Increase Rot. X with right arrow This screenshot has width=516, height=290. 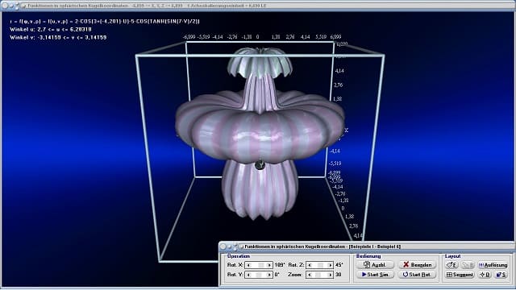tap(269, 265)
